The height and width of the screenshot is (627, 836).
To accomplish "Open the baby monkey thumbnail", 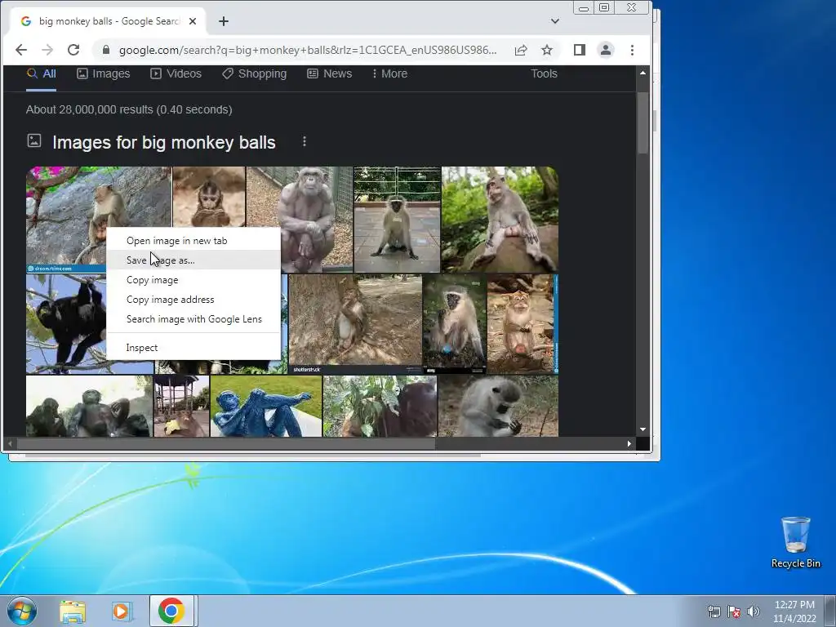I will [x=209, y=197].
